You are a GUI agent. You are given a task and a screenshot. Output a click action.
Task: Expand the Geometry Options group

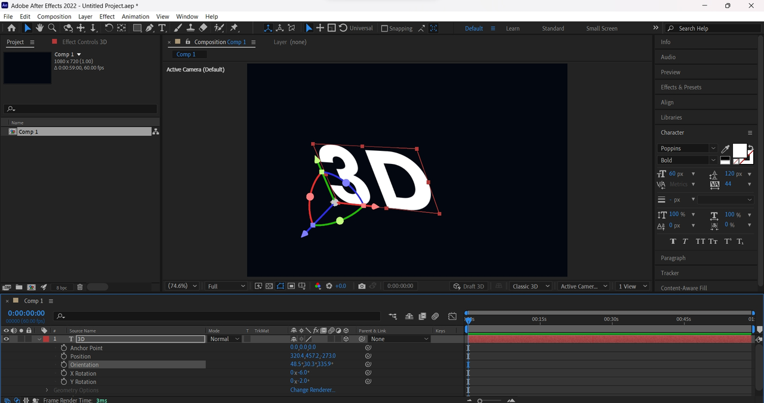coord(47,390)
